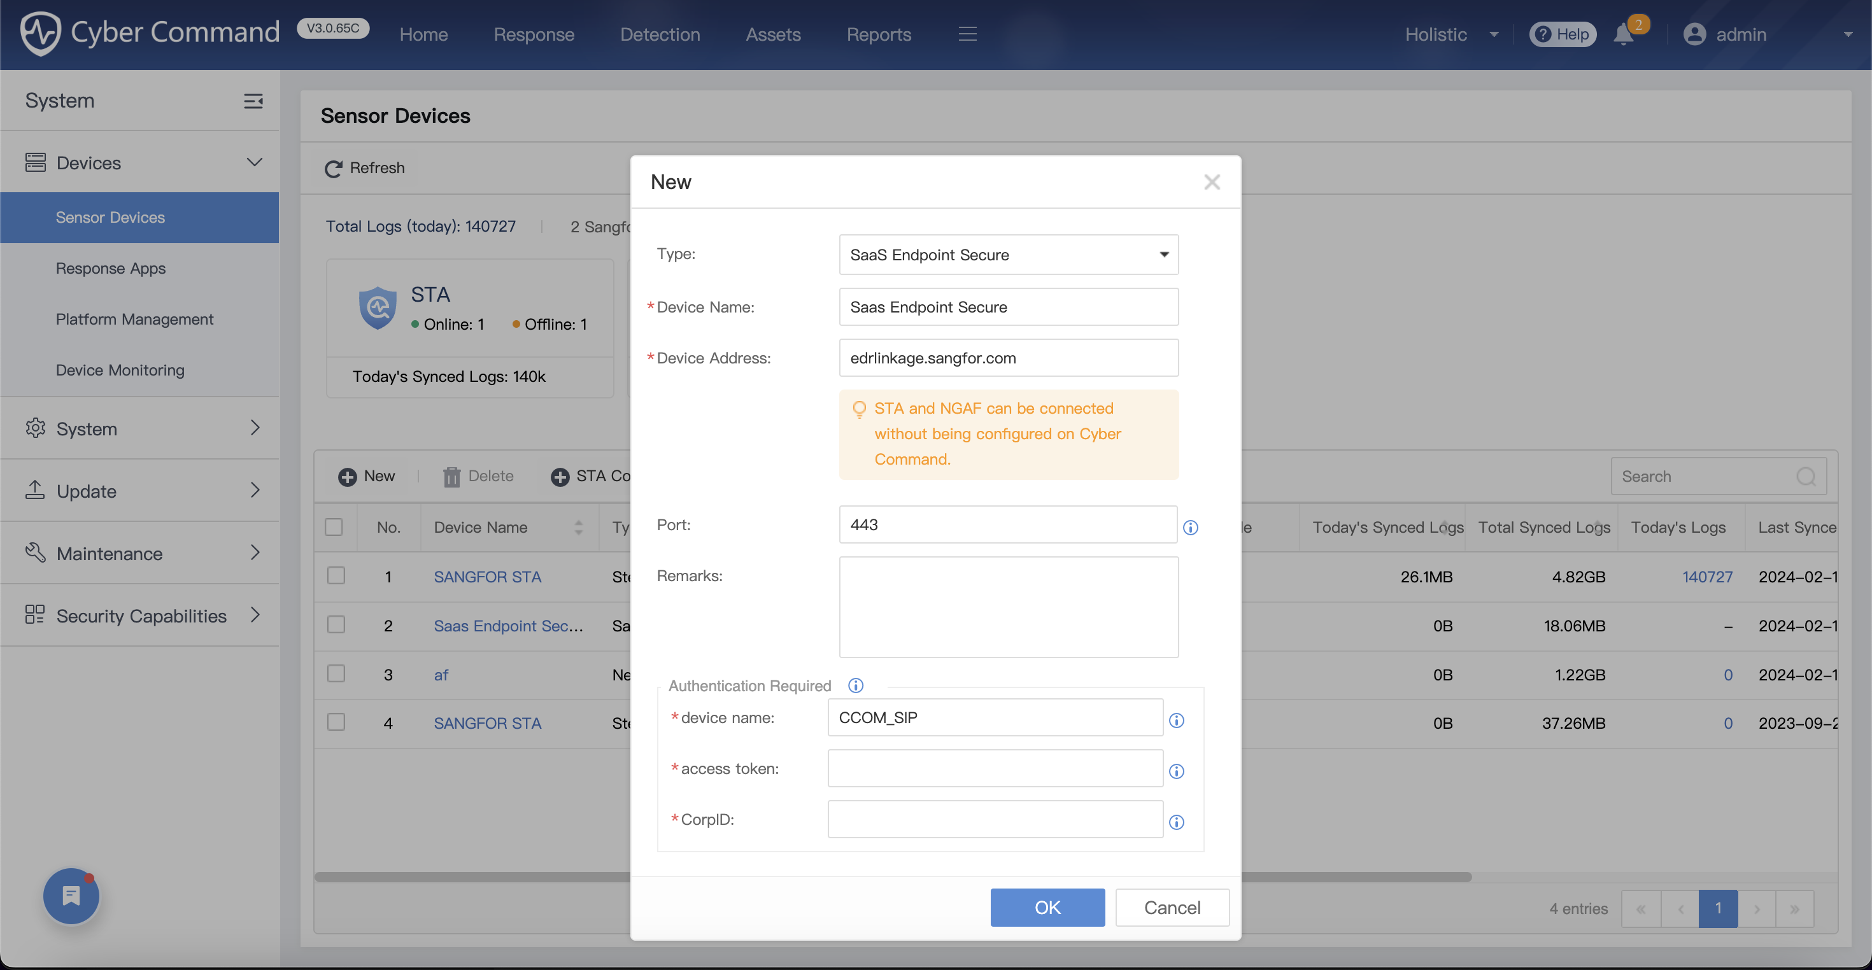Screen dimensions: 1872x970
Task: Open the af device link
Action: (441, 674)
